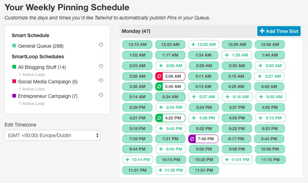Click the green loop icon at 4:22 PM
The height and width of the screenshot is (183, 308).
tap(159, 118)
